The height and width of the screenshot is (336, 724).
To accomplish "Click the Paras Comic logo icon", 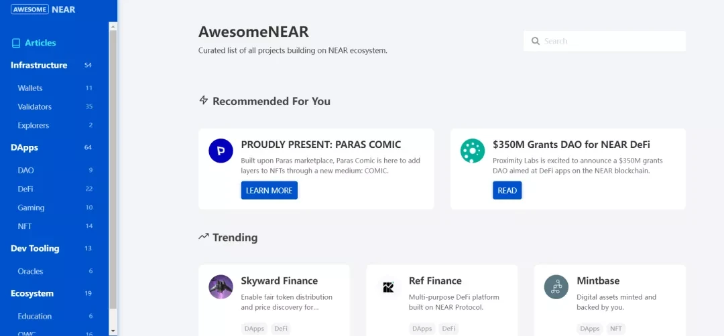I will click(x=221, y=151).
